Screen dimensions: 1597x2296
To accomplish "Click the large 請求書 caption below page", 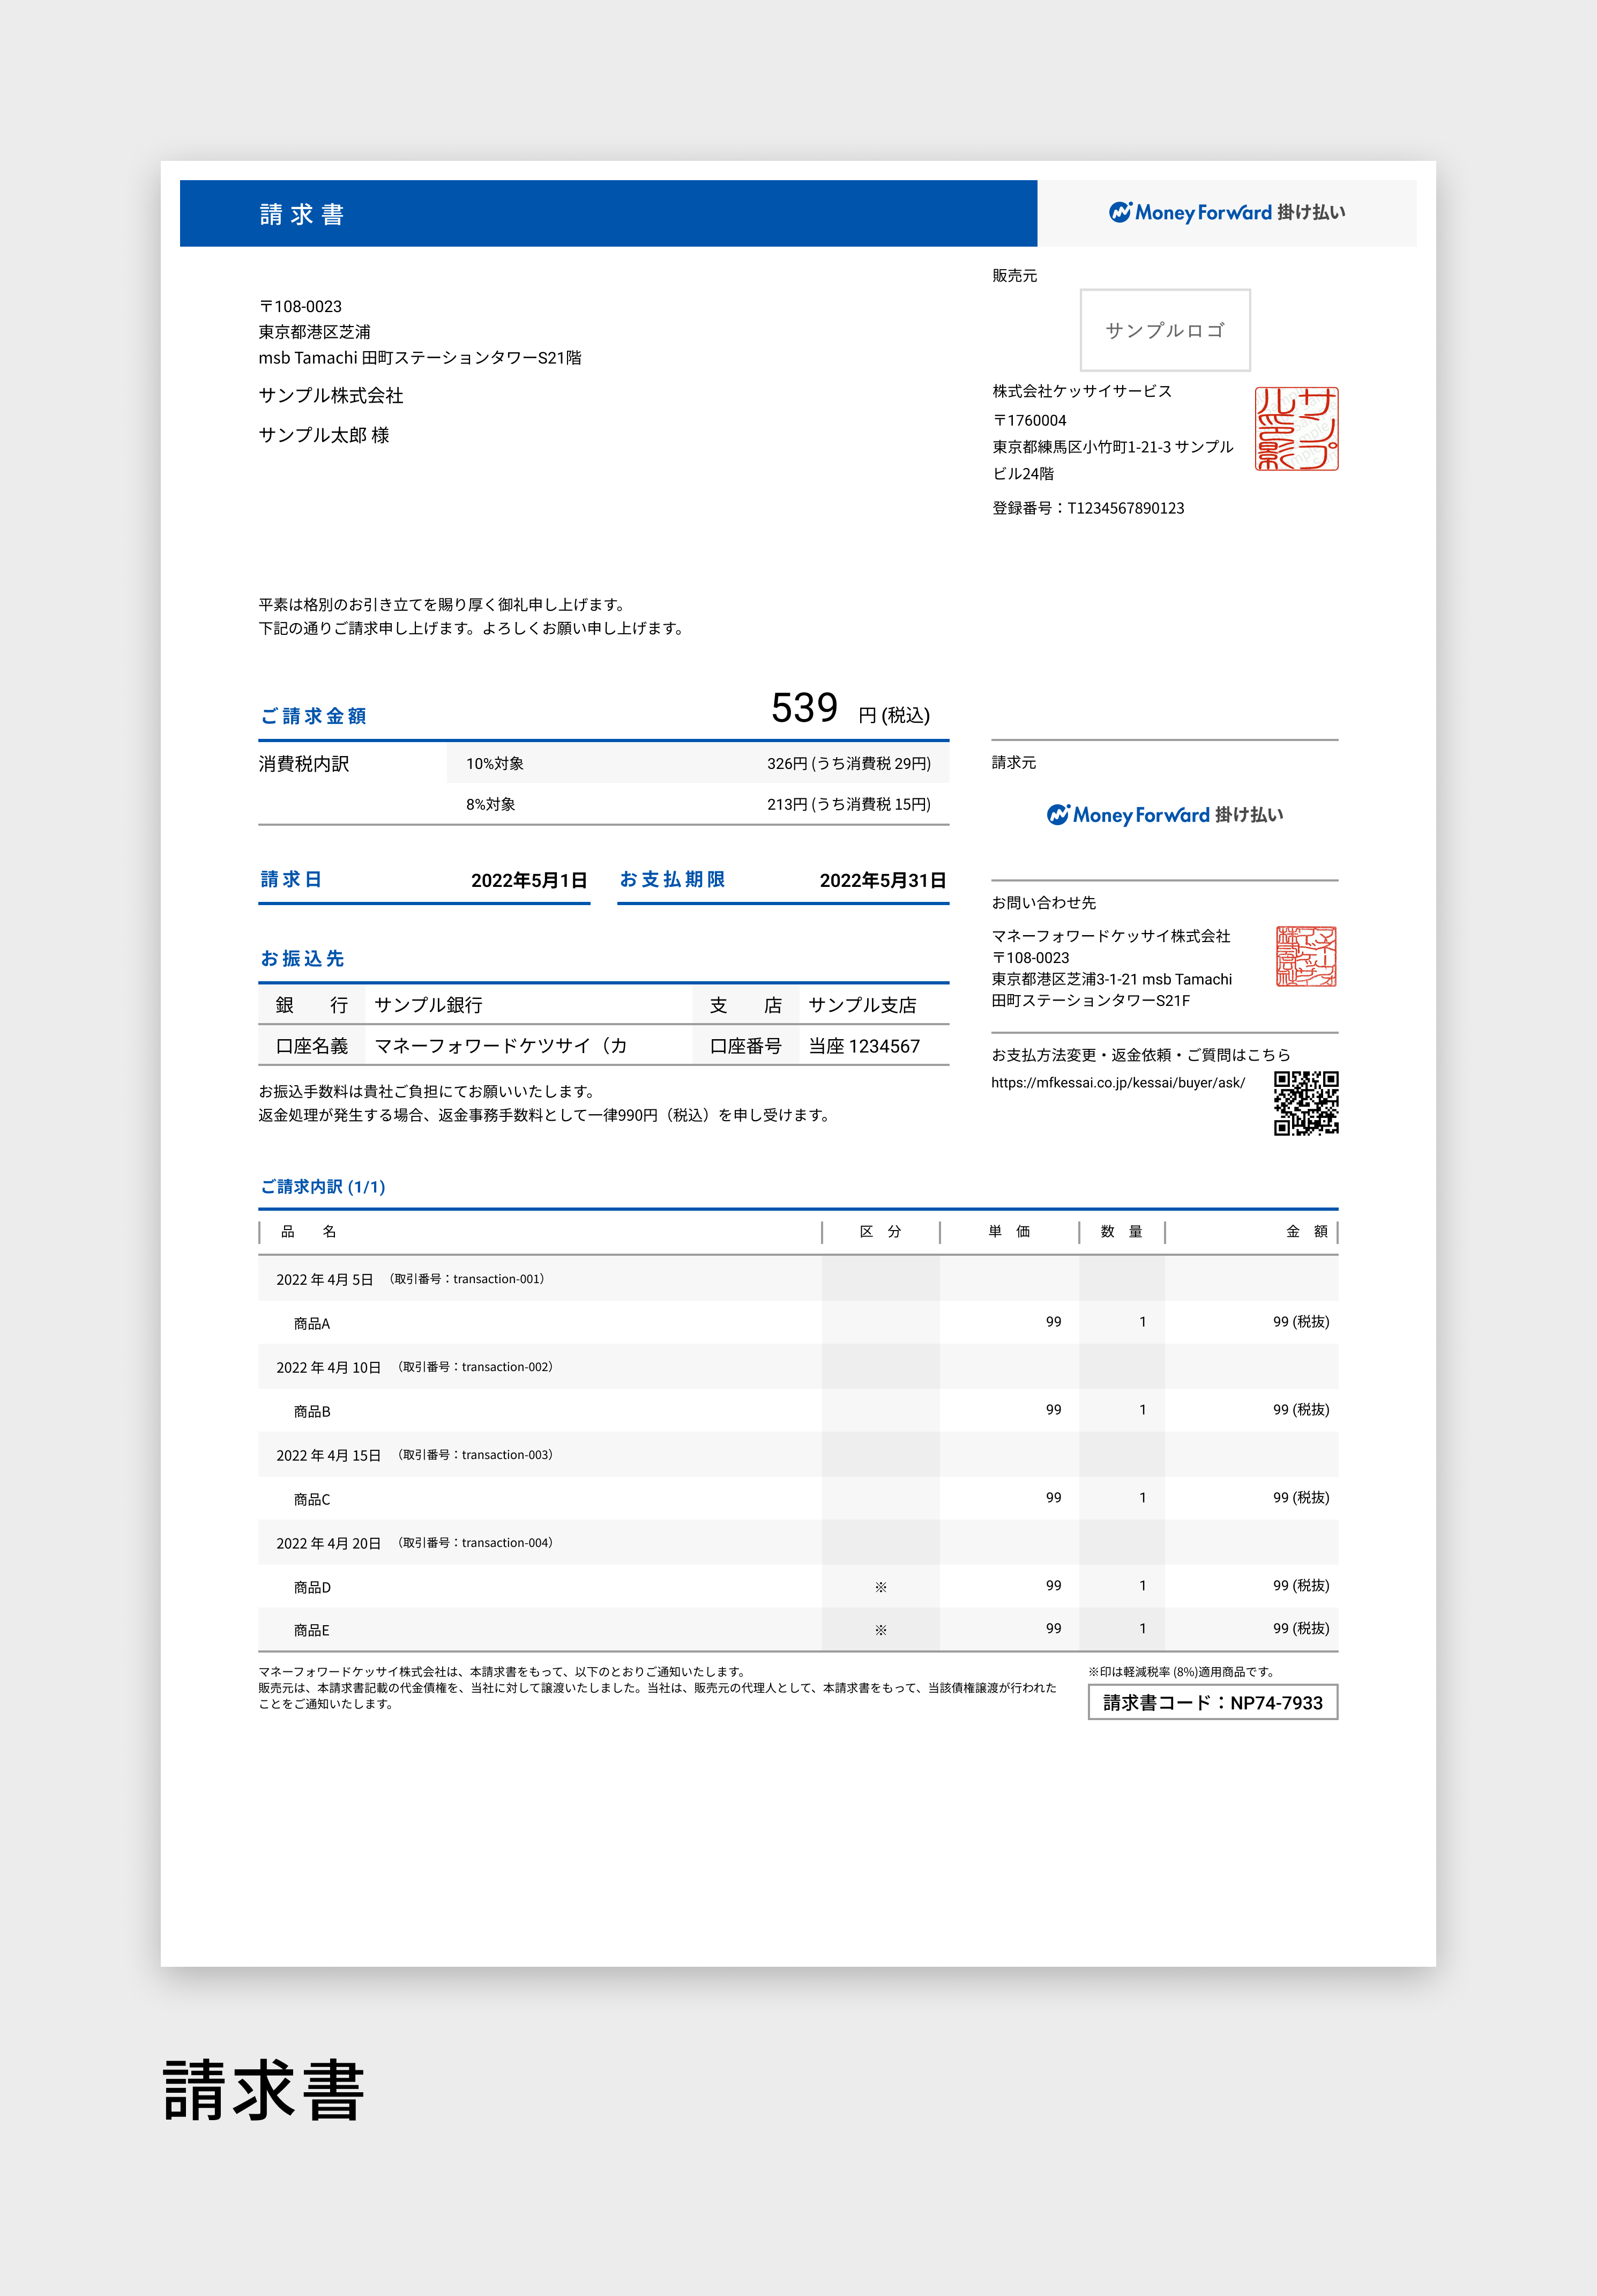I will [x=264, y=2090].
